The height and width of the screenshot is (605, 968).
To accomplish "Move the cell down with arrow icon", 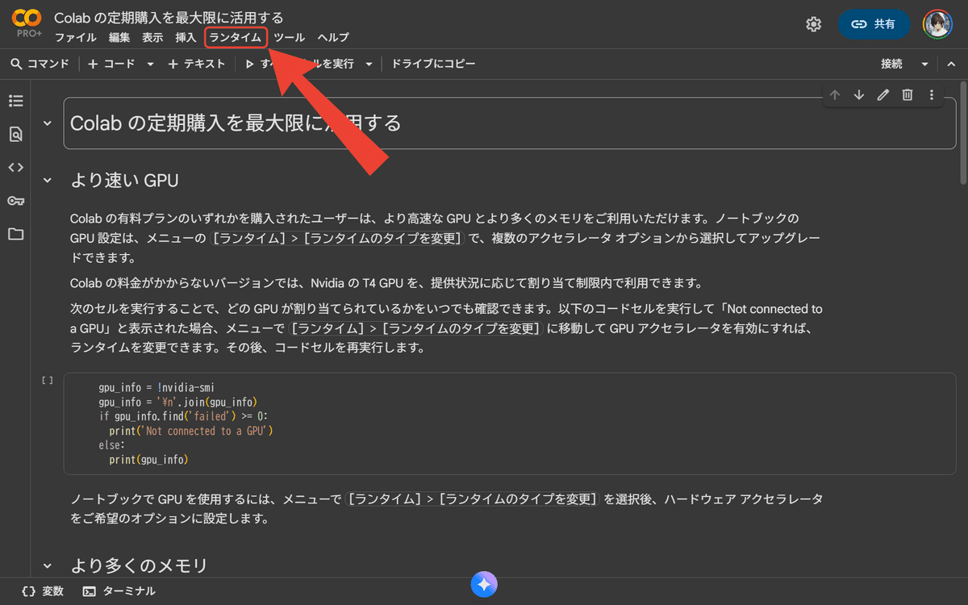I will (859, 95).
